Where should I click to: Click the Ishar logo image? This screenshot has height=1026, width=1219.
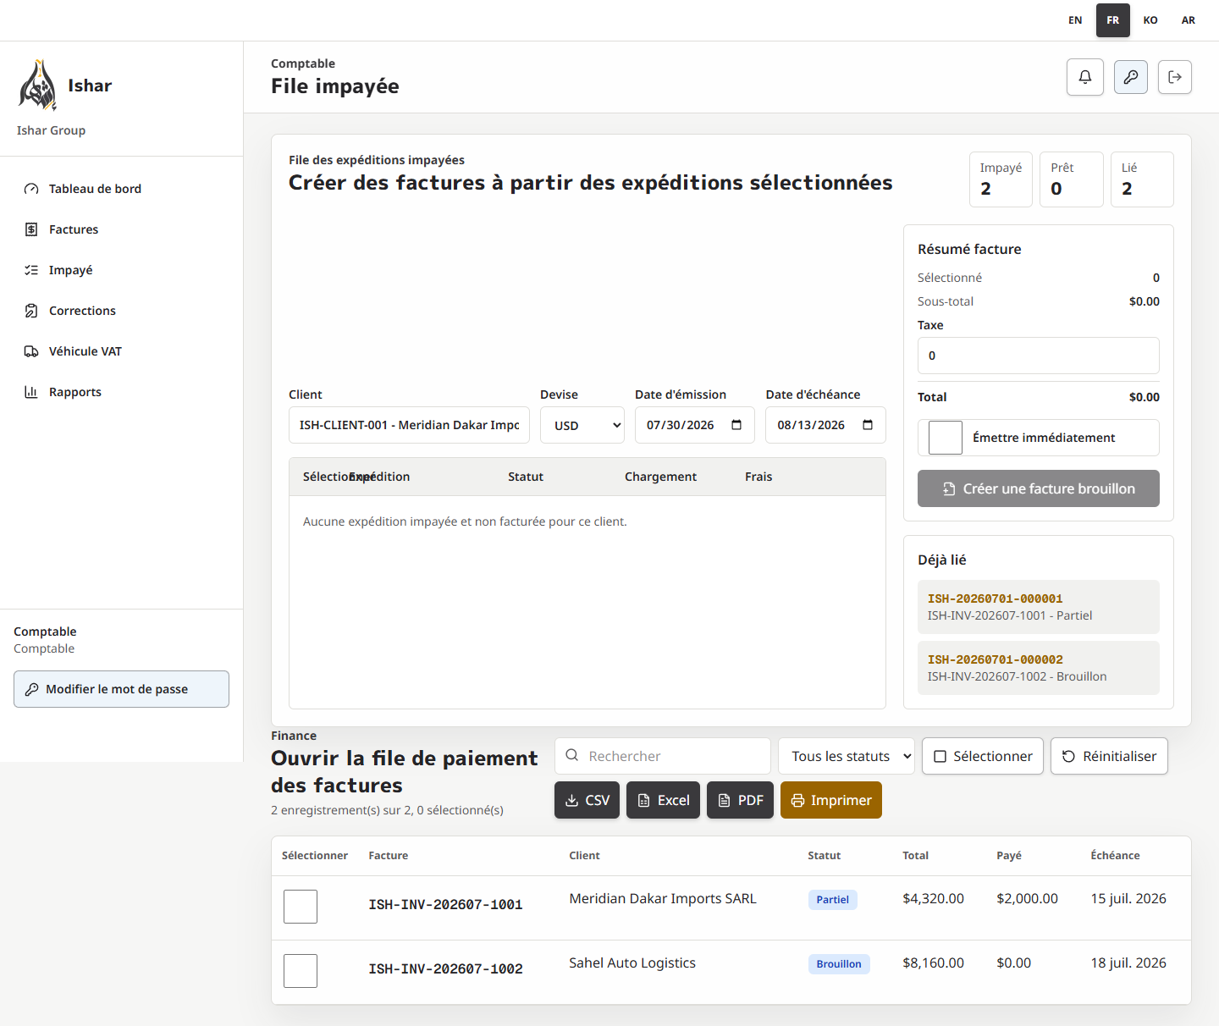point(38,85)
